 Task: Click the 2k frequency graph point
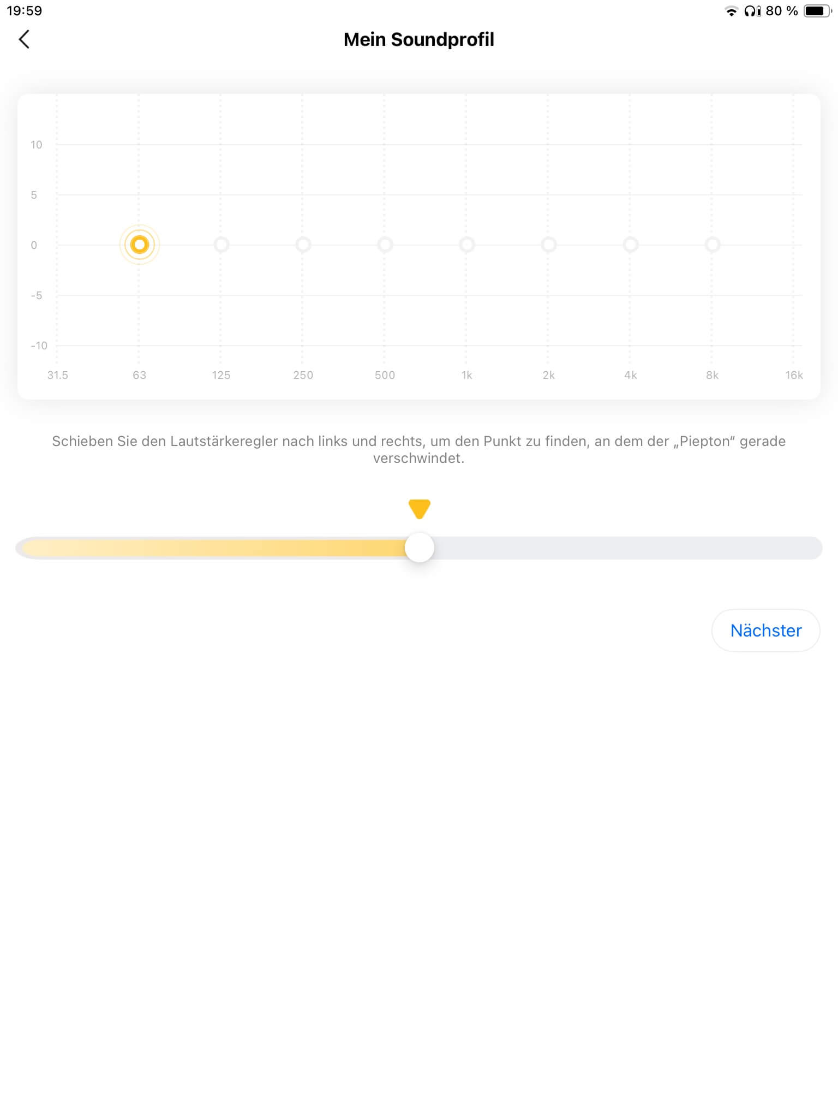pyautogui.click(x=548, y=245)
